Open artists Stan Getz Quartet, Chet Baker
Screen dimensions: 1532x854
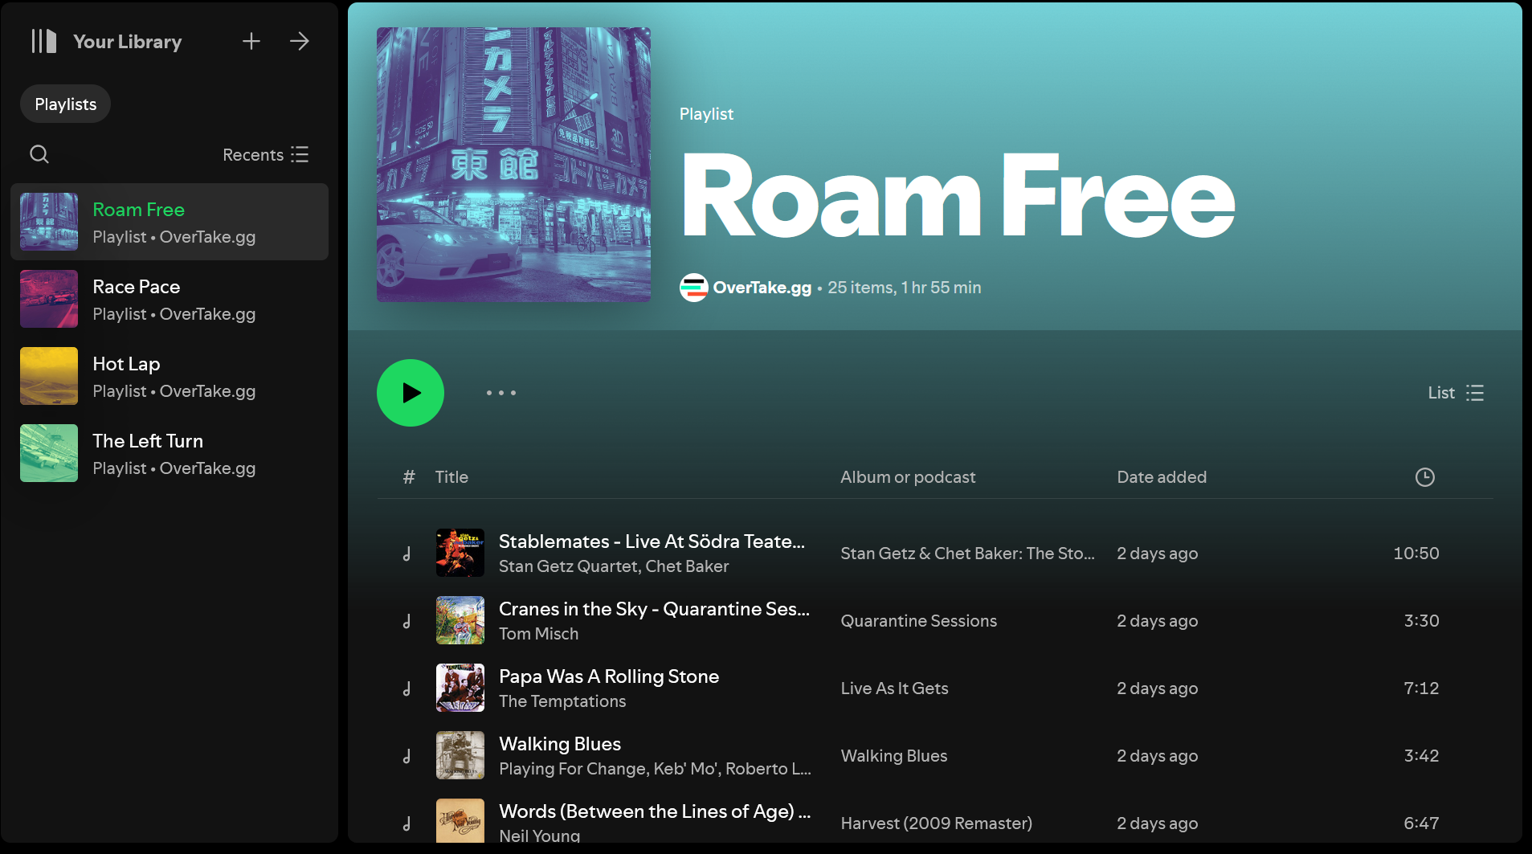(x=614, y=566)
